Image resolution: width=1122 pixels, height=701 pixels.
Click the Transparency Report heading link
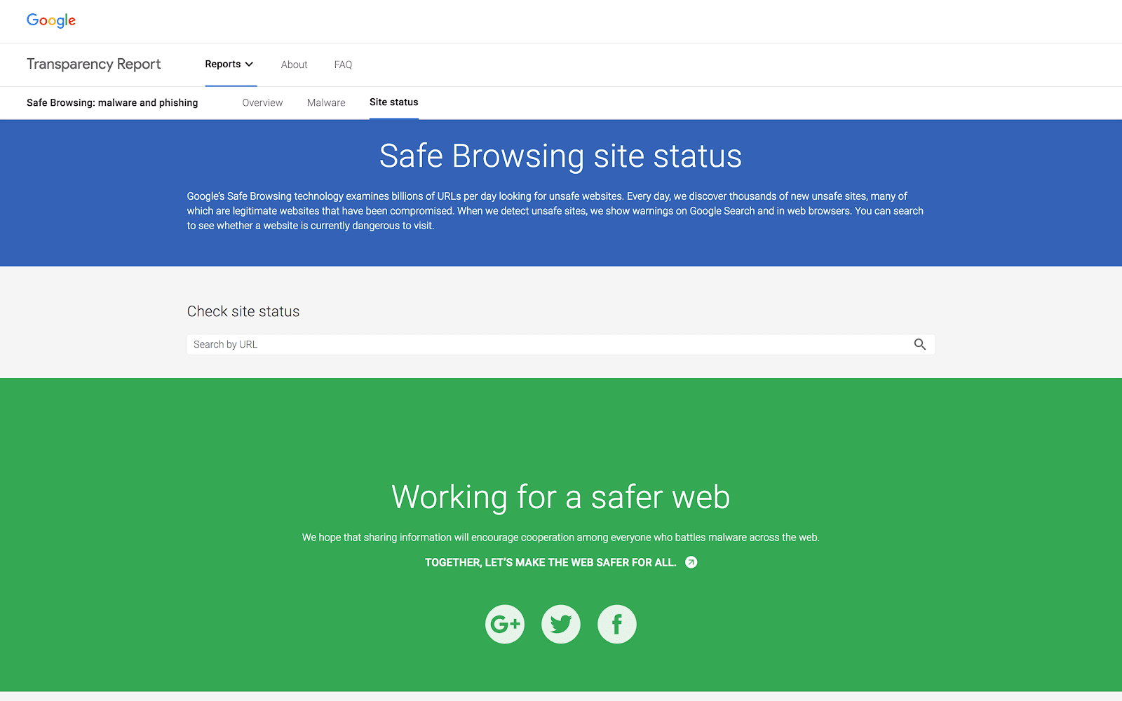coord(93,64)
